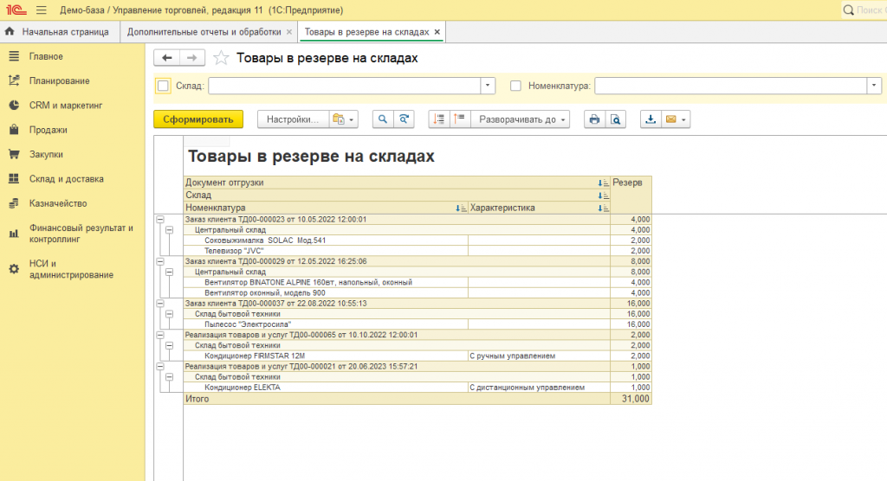Open the Склад и доставка section

point(66,178)
